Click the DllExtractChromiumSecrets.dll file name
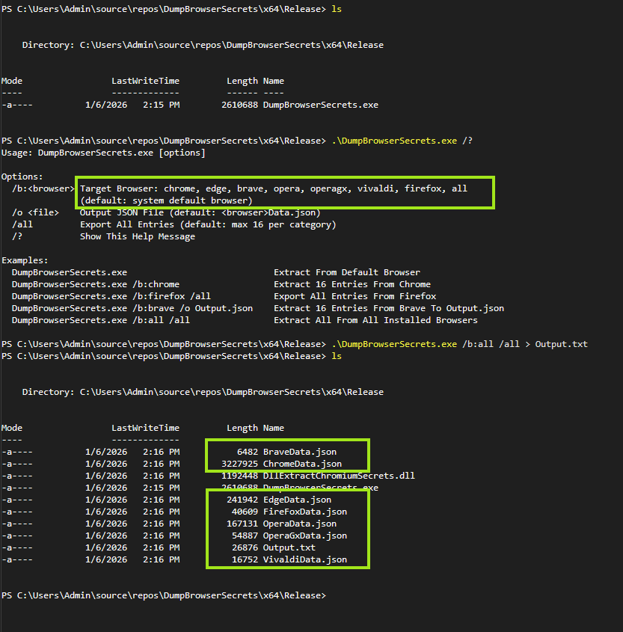Screen dimensions: 623x632 339,476
